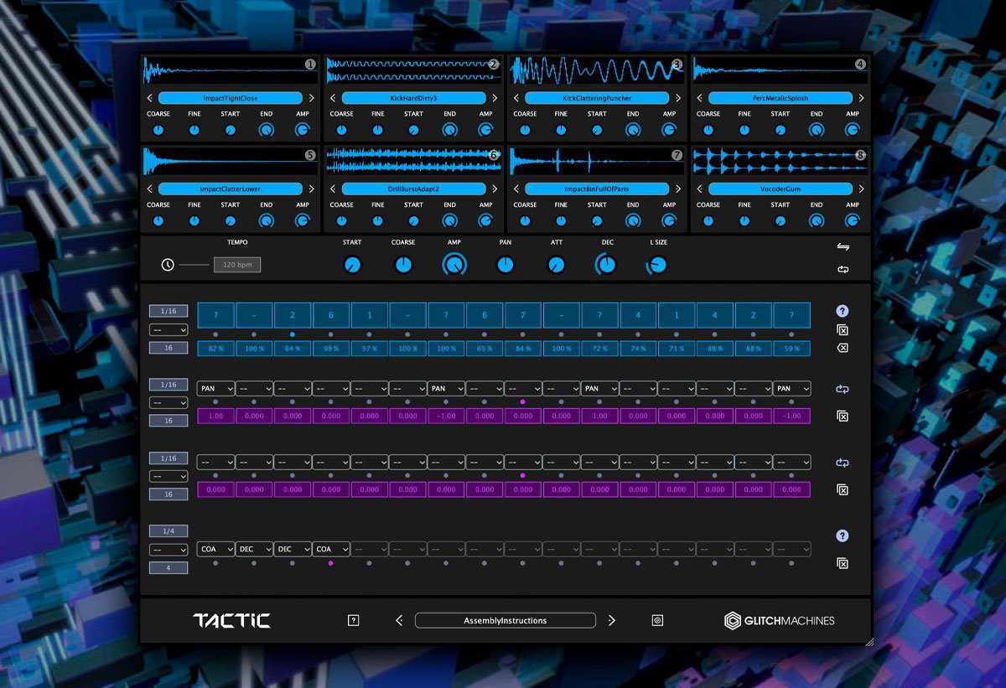1006x688 pixels.
Task: Click the clock icon next to the tempo field
Action: pos(168,265)
